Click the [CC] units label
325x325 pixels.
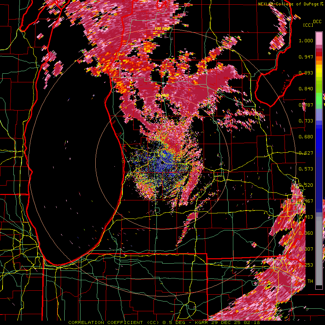(308, 25)
